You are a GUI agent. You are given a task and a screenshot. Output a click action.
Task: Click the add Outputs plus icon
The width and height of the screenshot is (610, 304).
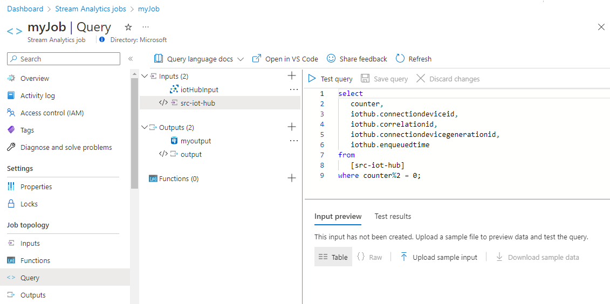pos(292,127)
